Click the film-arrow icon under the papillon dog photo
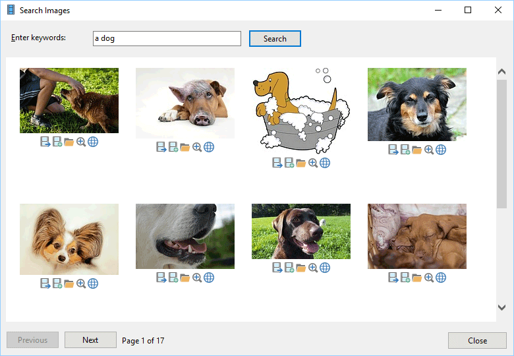 click(x=45, y=283)
